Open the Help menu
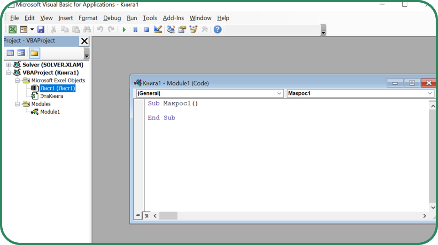The width and height of the screenshot is (438, 245). coord(223,18)
